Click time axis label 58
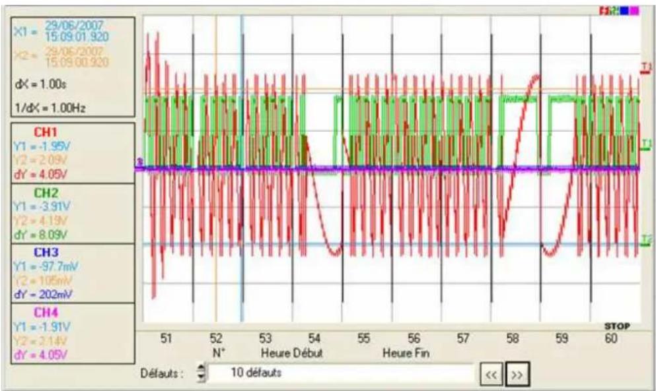The image size is (656, 391). click(513, 338)
